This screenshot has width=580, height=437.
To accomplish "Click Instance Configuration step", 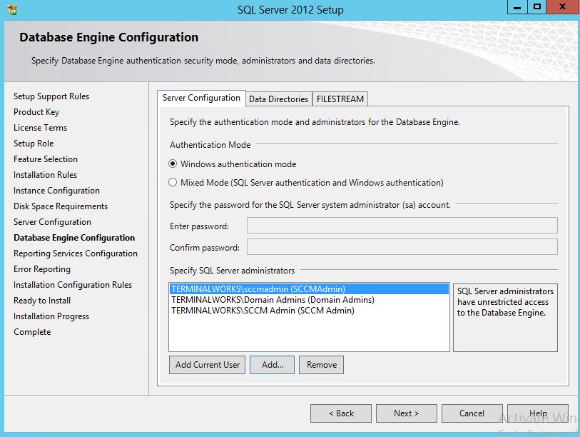I will pos(56,191).
